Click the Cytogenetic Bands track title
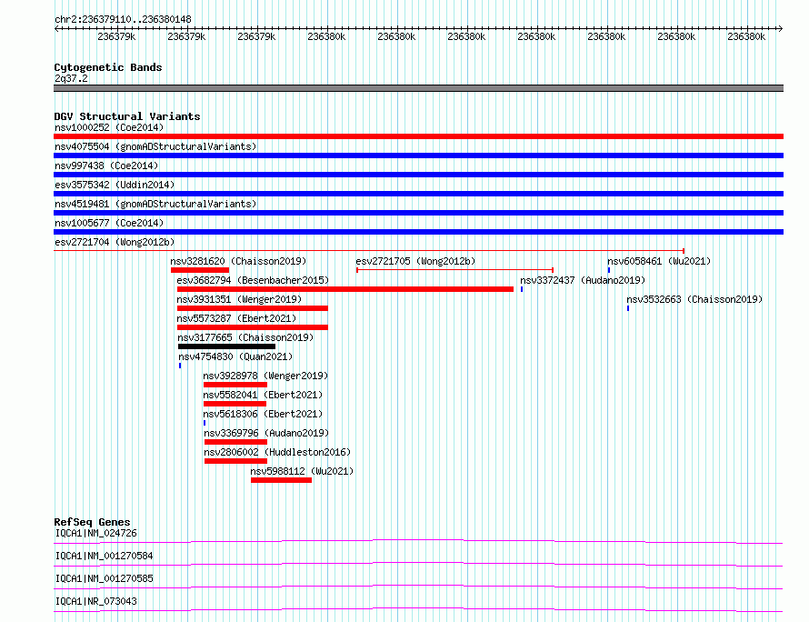The image size is (809, 622). (x=108, y=67)
